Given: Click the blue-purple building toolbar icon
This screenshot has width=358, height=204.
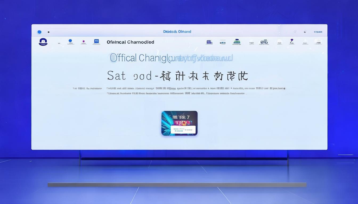Looking at the screenshot, I should (209, 42).
